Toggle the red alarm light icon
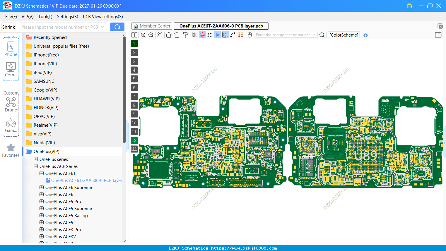 [x=202, y=35]
